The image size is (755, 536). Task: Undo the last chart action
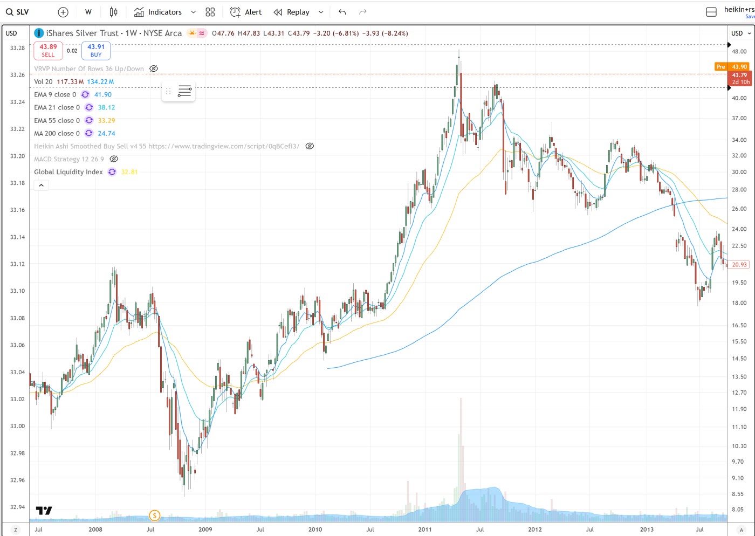click(342, 12)
